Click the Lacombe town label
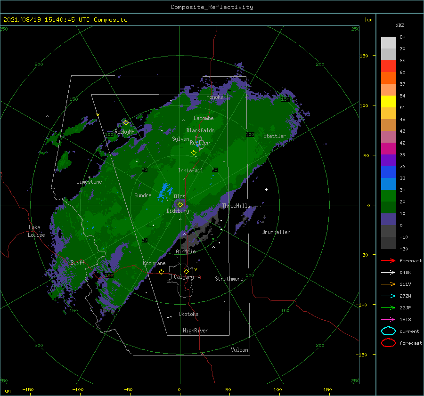 click(x=204, y=118)
